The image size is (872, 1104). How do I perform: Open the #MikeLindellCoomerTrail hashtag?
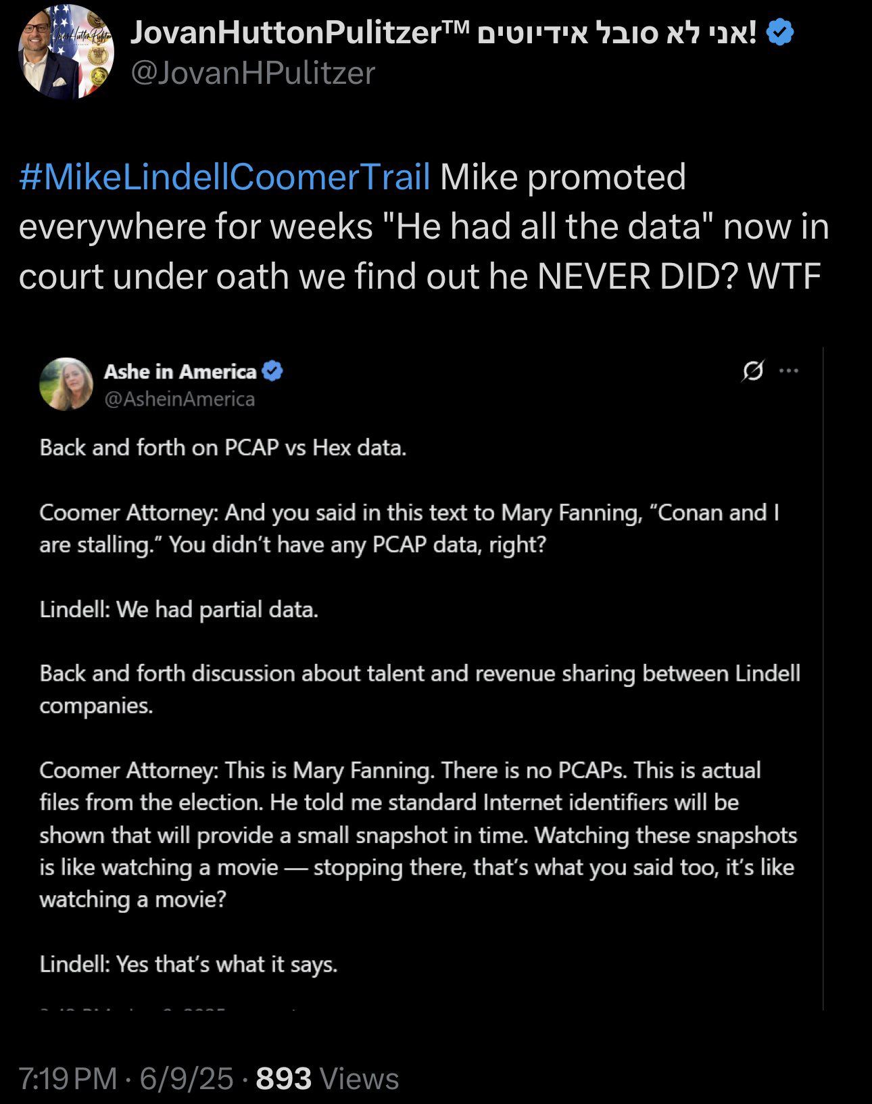225,177
